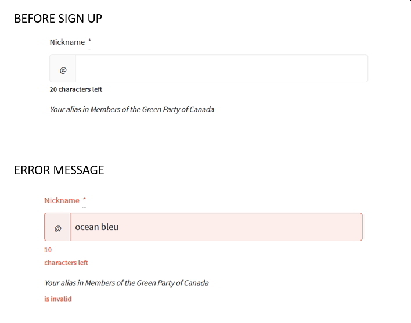Click the "20 characters left" counter

pos(76,89)
